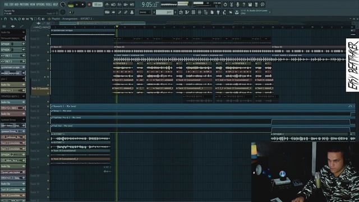Select the playlist zoom tool

pyautogui.click(x=39, y=19)
